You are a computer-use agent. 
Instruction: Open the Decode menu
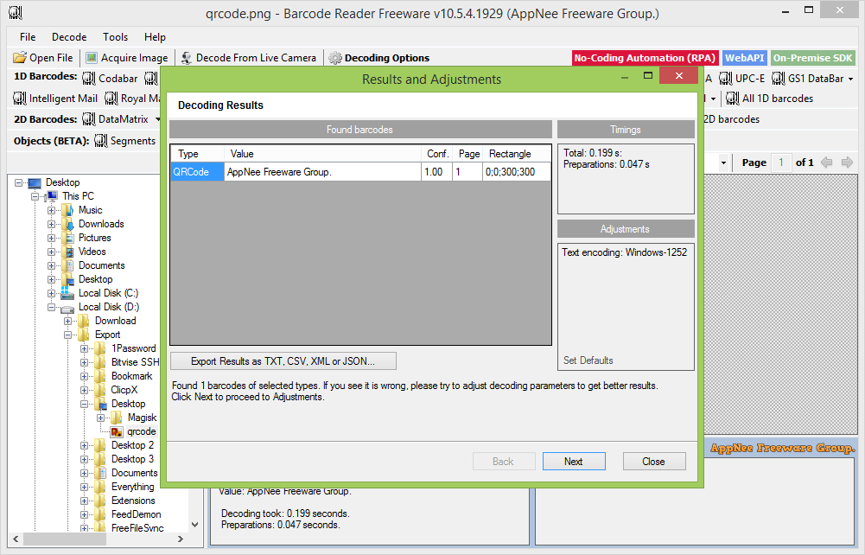(69, 37)
